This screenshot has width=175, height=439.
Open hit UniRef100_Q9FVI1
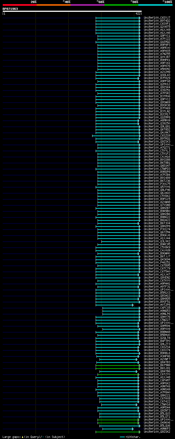[157, 36]
